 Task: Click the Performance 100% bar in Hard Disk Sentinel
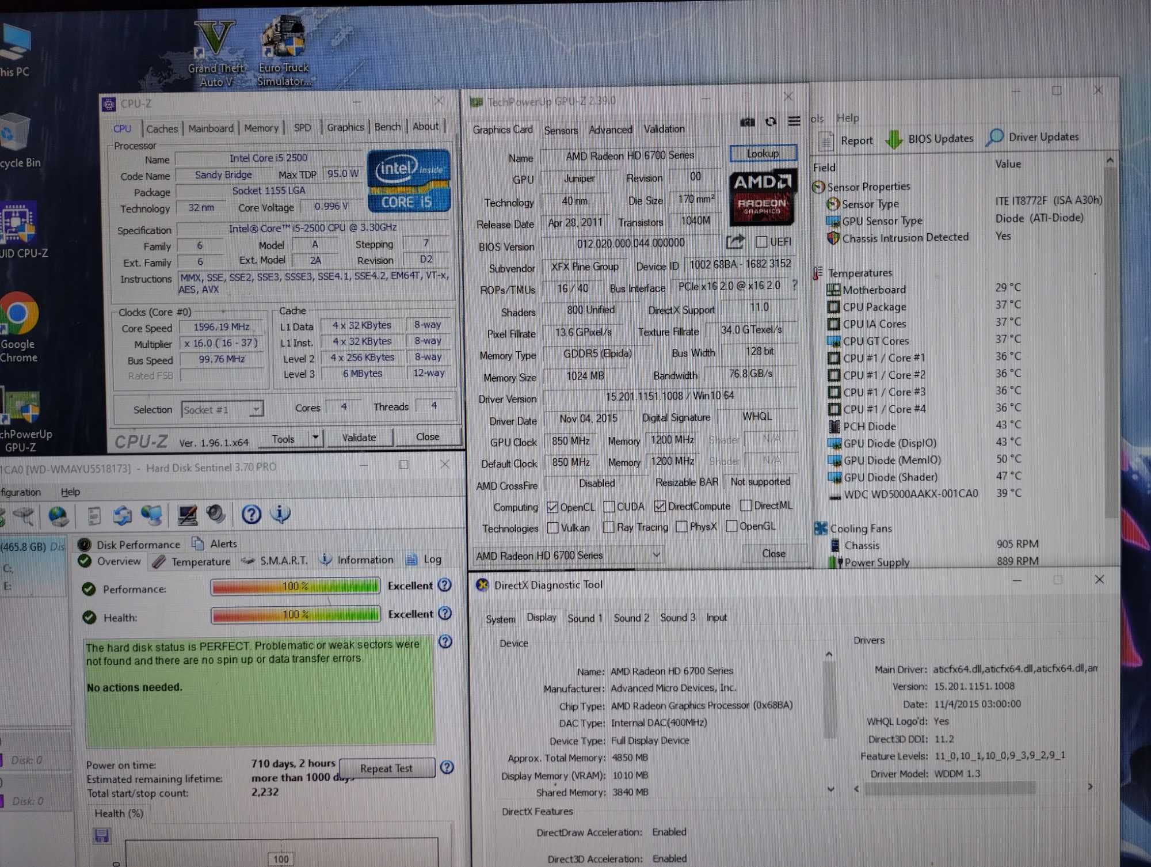295,587
